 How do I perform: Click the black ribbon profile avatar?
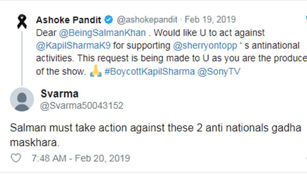coord(22,22)
